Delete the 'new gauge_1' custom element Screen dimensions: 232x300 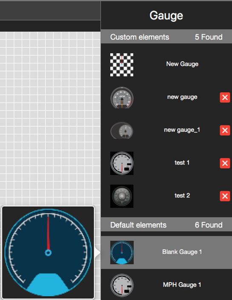tap(225, 130)
